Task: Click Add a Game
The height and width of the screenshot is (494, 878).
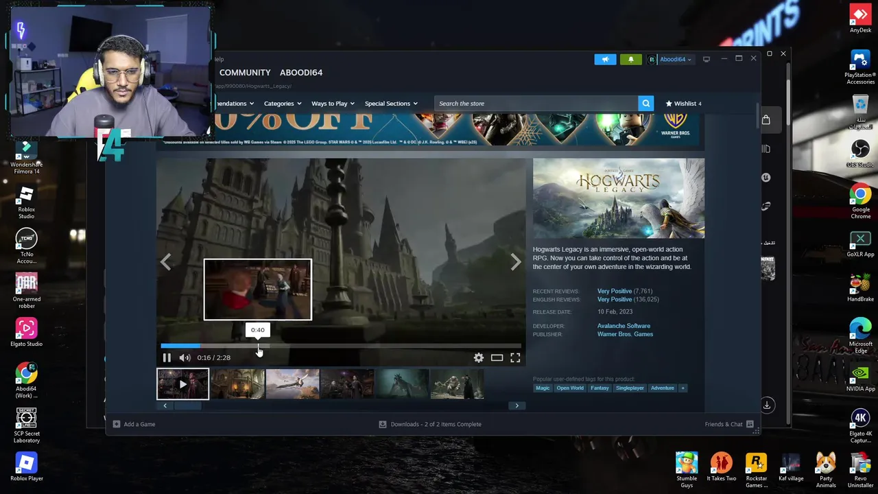Action: pos(134,424)
